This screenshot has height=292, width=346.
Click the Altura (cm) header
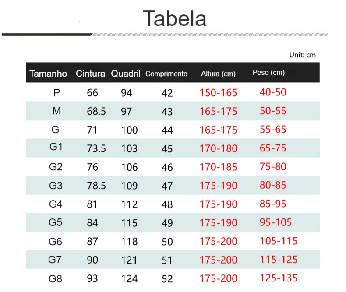(x=218, y=74)
